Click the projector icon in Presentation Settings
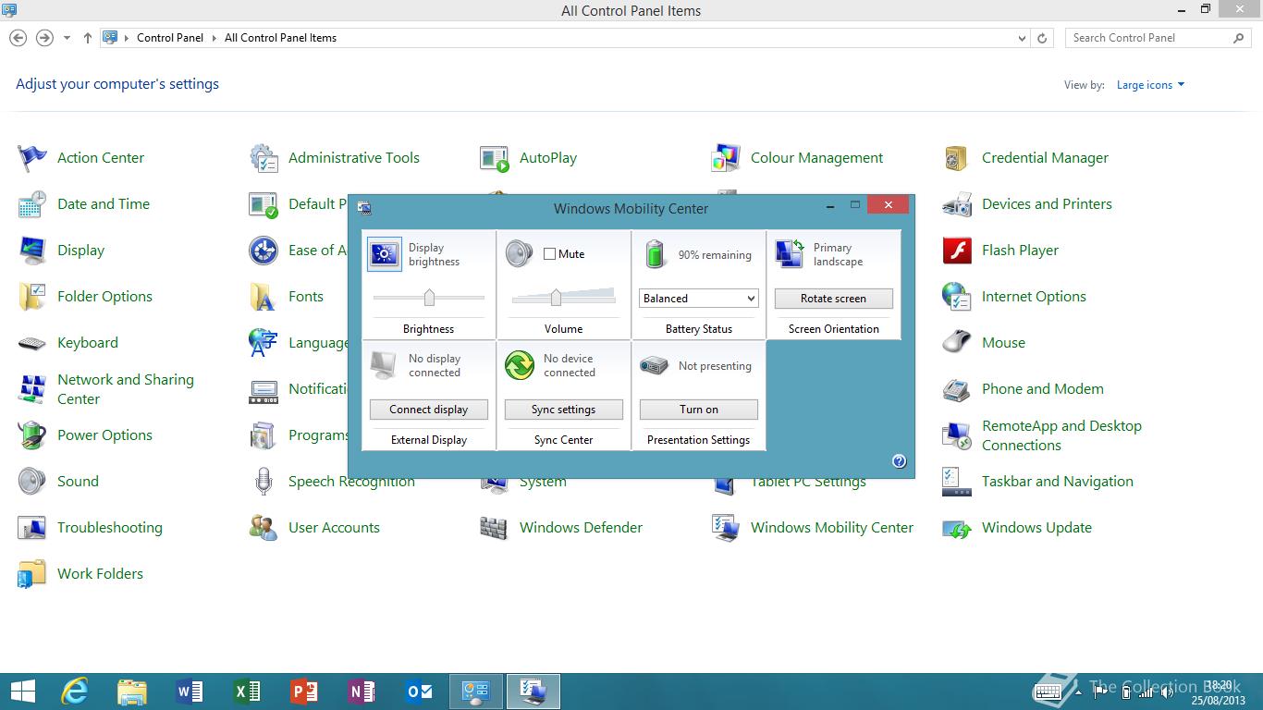 click(655, 365)
